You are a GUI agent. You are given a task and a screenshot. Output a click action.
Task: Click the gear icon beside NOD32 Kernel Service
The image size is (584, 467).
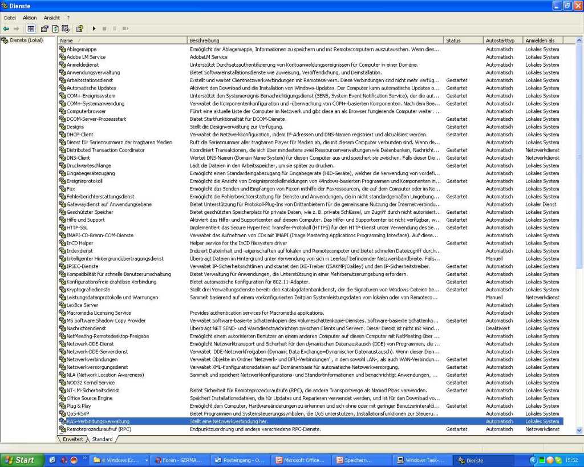click(62, 383)
